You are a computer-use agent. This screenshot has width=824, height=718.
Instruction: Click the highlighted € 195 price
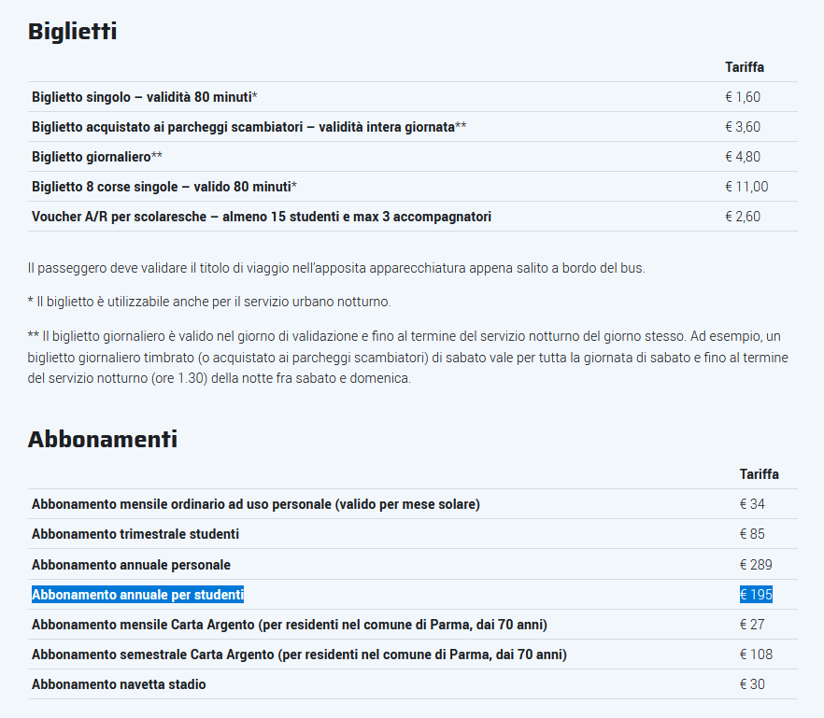[756, 595]
